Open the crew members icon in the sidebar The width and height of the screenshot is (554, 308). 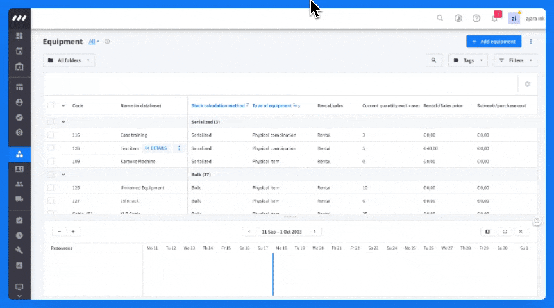tap(19, 184)
